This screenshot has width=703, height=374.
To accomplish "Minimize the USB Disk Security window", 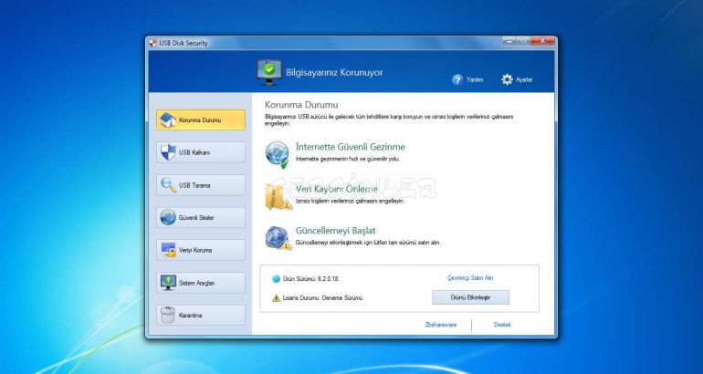I will 509,41.
